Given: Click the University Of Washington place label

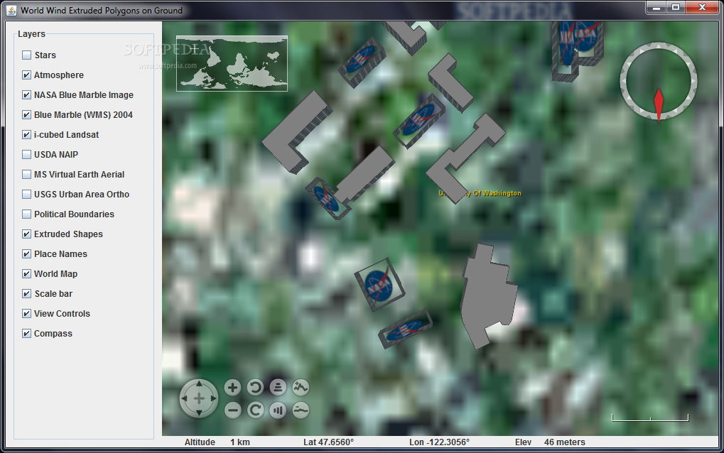Looking at the screenshot, I should click(480, 193).
